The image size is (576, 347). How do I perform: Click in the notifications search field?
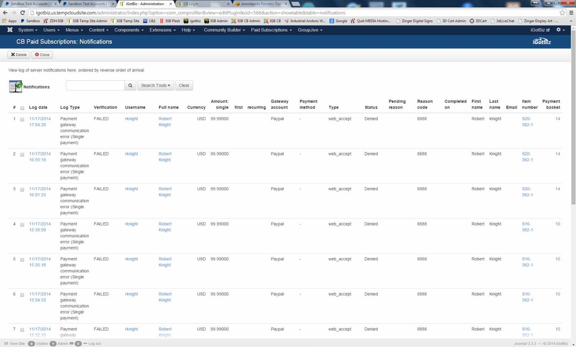coord(95,86)
